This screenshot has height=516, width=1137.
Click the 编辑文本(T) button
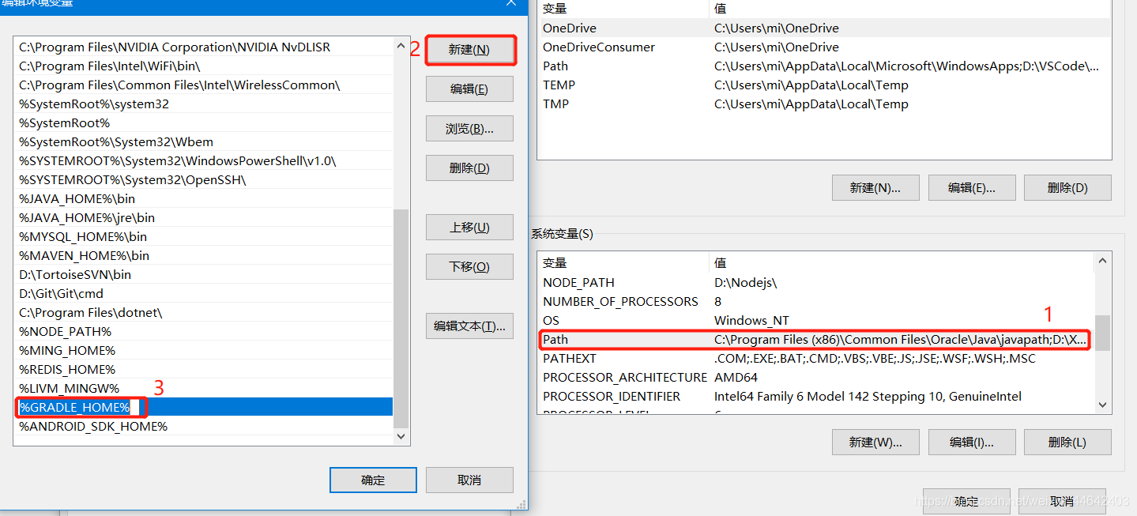[469, 326]
